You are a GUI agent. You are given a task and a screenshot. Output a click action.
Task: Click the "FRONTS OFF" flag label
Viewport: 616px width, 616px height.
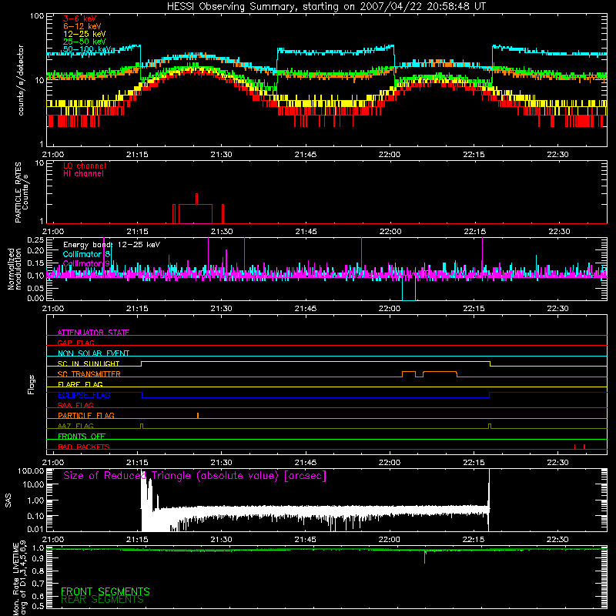pyautogui.click(x=82, y=436)
